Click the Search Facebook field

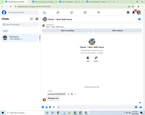coord(23,12)
